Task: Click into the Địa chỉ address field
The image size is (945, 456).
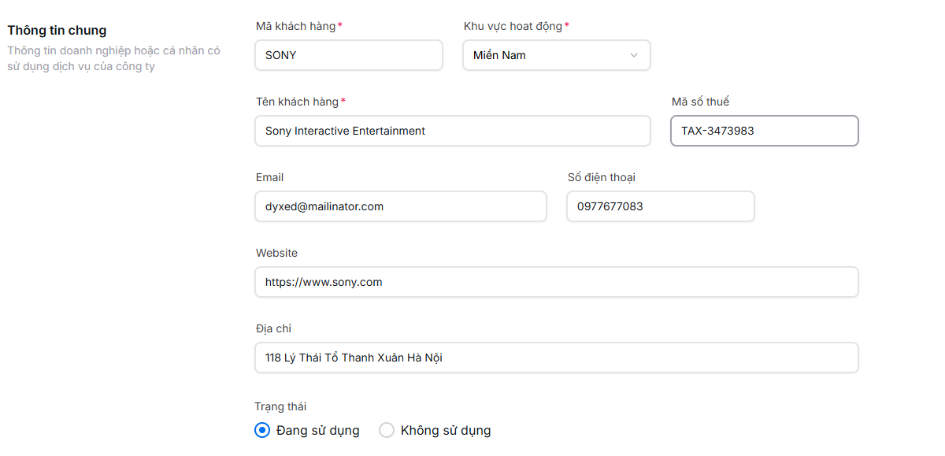Action: click(x=556, y=358)
